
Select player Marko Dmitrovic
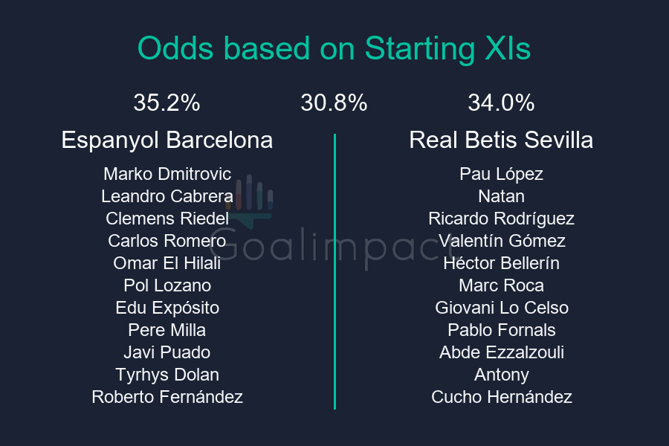167,174
